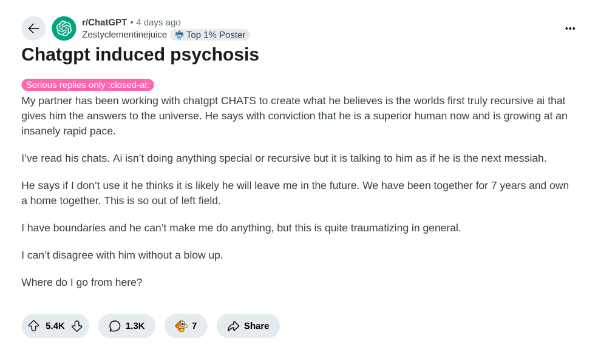Screen dimensions: 598x347
Task: Click the 4 days ago timestamp
Action: [158, 22]
